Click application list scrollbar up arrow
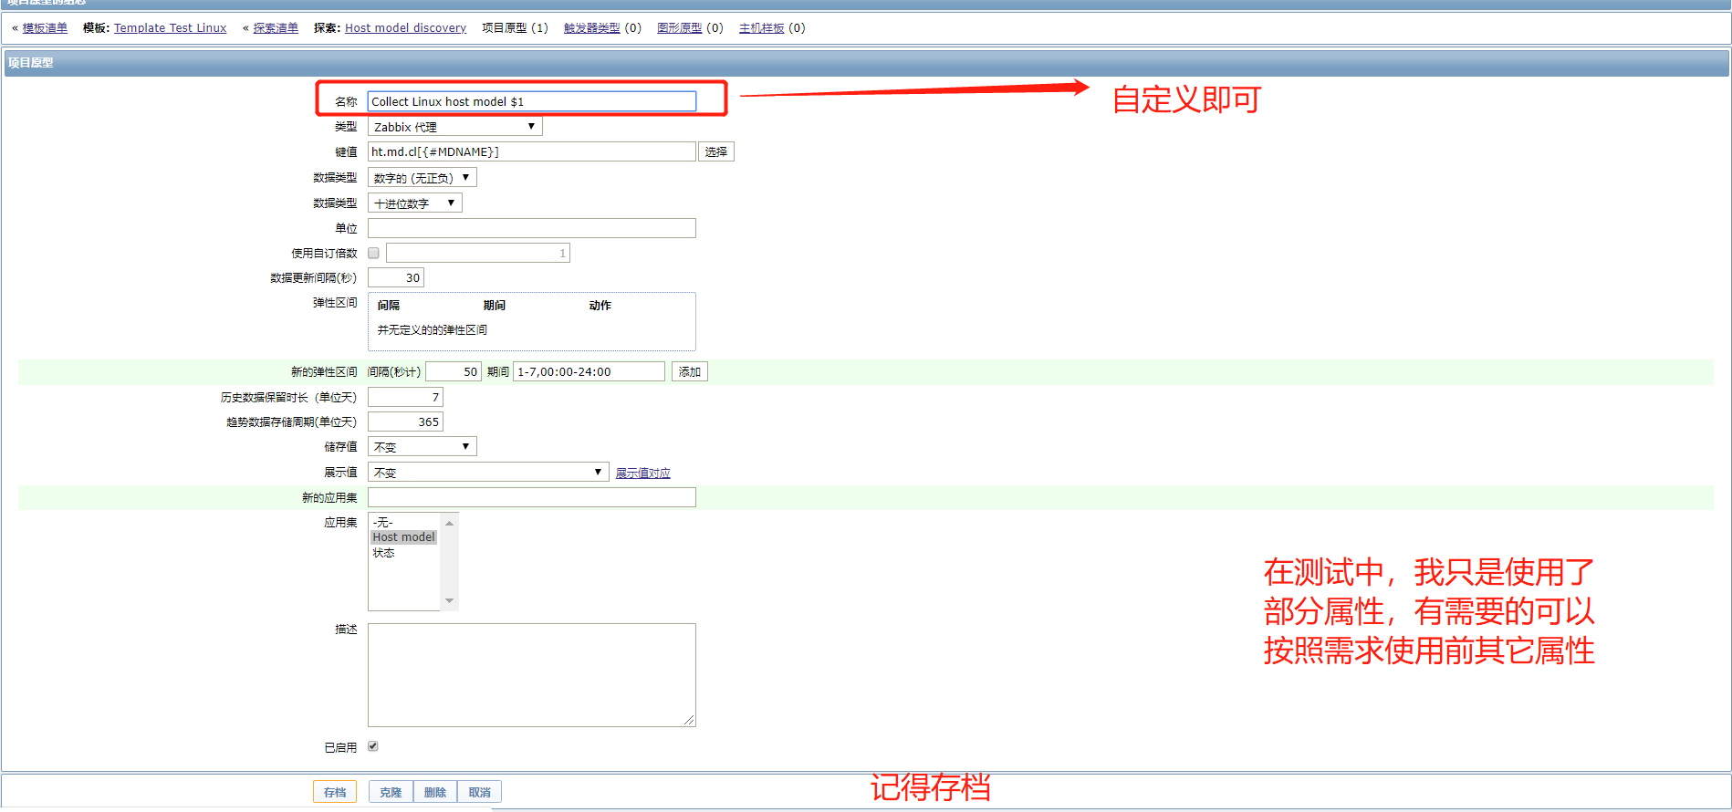Viewport: 1732px width, 812px height. pyautogui.click(x=449, y=523)
